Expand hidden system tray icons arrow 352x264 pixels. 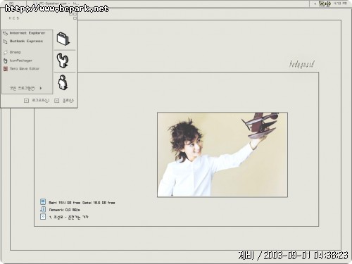(x=315, y=4)
